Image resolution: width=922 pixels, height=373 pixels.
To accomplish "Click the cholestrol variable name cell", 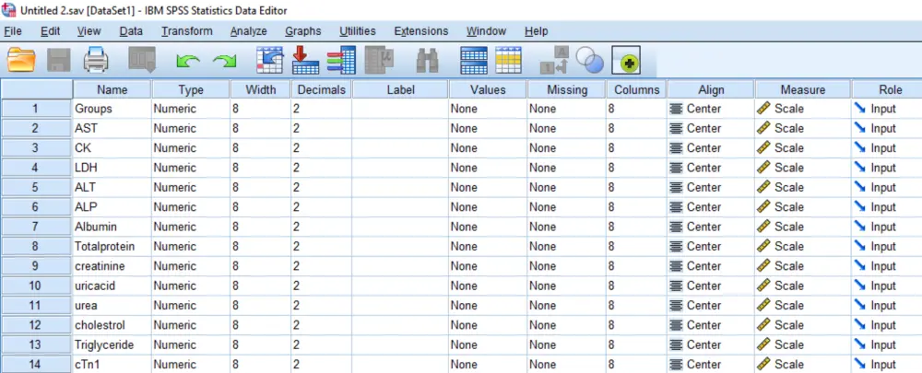I will 112,325.
